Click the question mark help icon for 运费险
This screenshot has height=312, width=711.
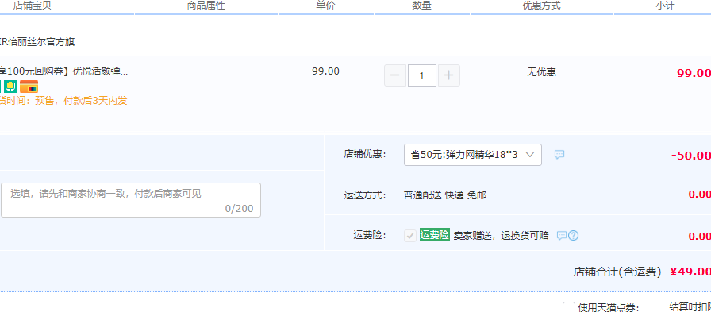pyautogui.click(x=573, y=235)
